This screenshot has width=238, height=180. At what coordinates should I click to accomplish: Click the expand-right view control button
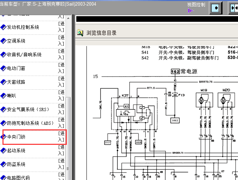216,8
